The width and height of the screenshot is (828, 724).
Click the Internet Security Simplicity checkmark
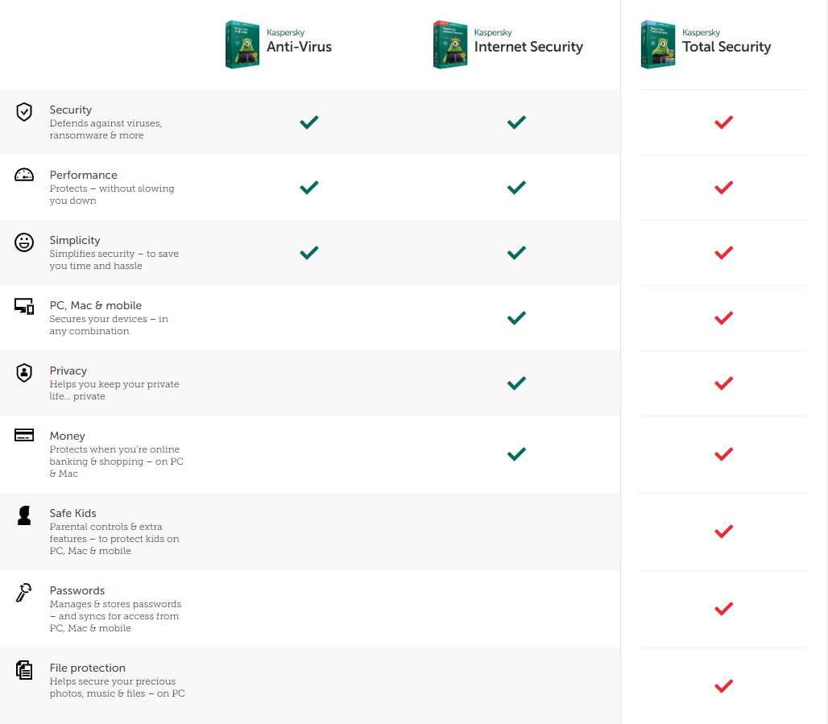(x=516, y=252)
